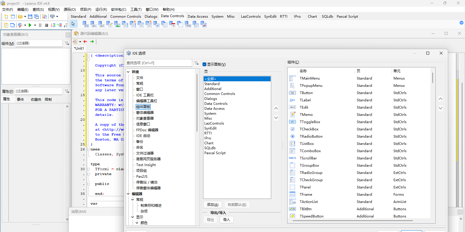Focus the 组件 filter input field
This screenshot has width=465, height=232.
pyautogui.click(x=39, y=43)
